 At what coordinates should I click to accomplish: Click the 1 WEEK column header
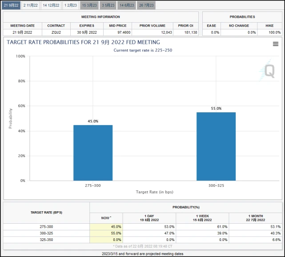202,217
